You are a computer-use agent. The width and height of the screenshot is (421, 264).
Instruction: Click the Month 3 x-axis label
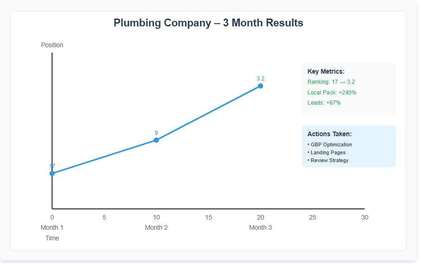pos(260,227)
